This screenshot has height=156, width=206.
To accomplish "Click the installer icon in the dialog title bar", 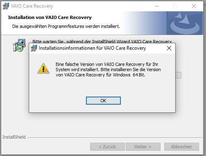I will point(34,48).
